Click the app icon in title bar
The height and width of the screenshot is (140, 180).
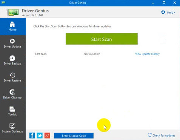3,3
